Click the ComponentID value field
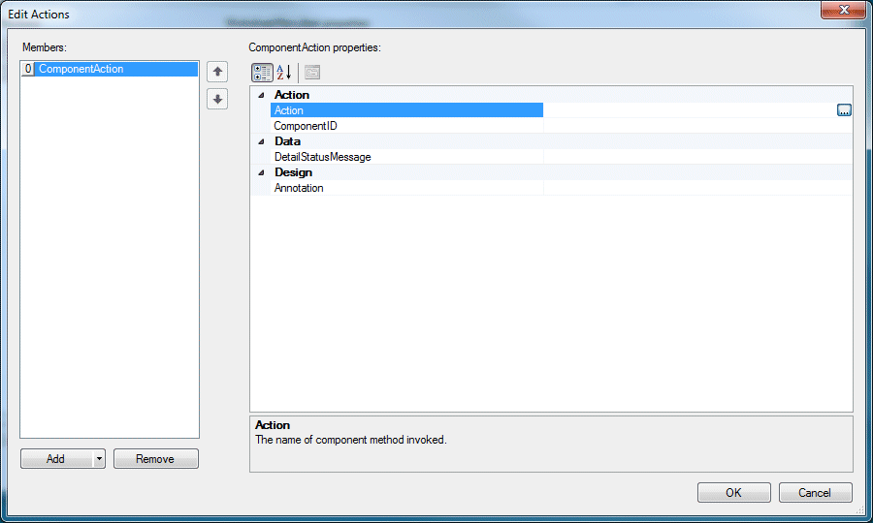The width and height of the screenshot is (873, 523). 697,126
